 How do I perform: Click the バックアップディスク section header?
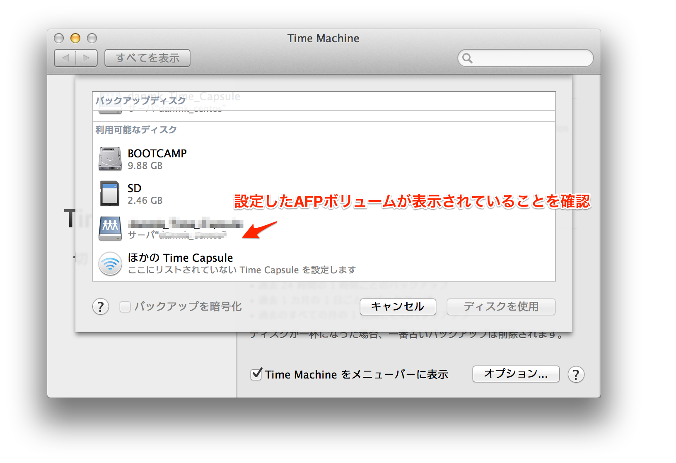(140, 101)
